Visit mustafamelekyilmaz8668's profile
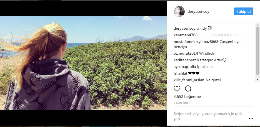260x127 pixels. click(x=196, y=42)
